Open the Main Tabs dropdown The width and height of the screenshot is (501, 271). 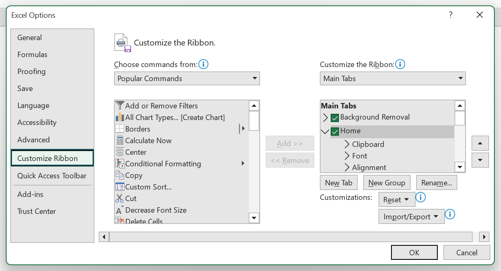coord(393,79)
